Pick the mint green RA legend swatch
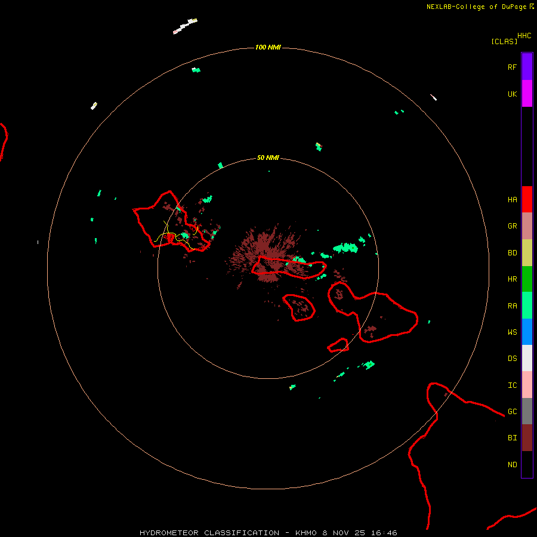Screen dimensions: 537x537 pyautogui.click(x=527, y=305)
